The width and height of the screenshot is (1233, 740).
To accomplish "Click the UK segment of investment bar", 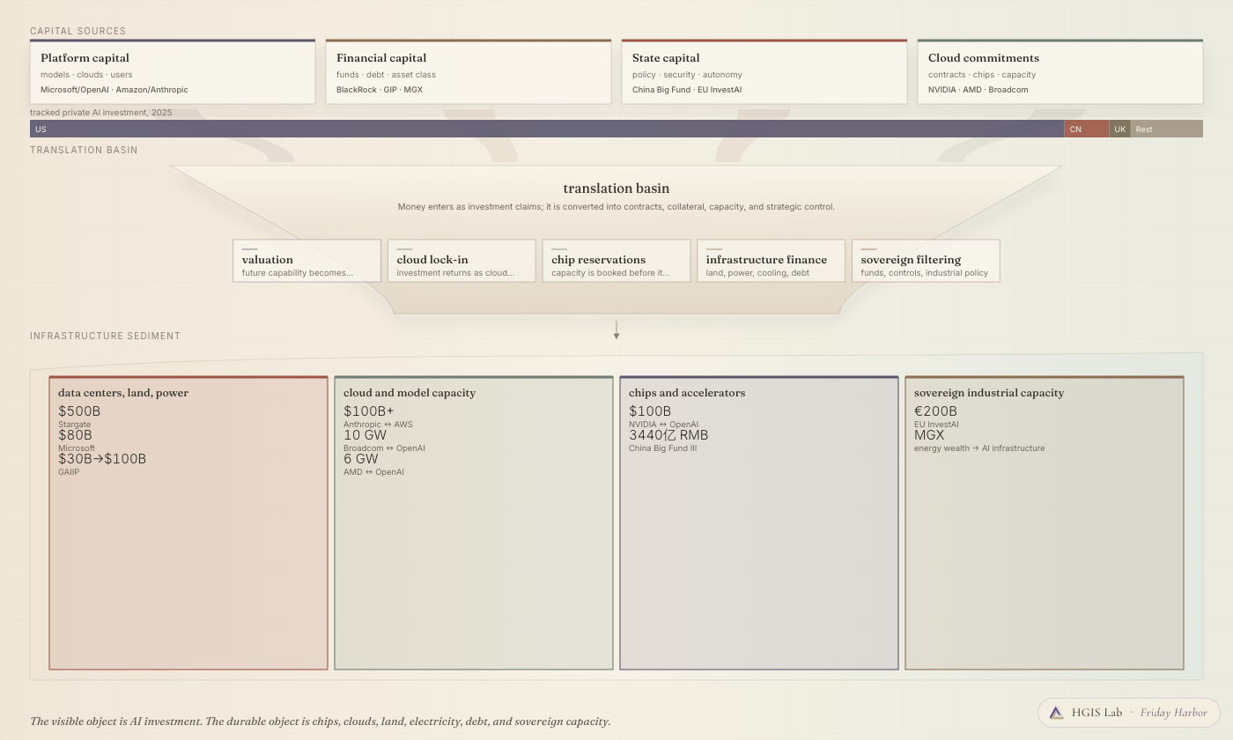I will point(1119,129).
